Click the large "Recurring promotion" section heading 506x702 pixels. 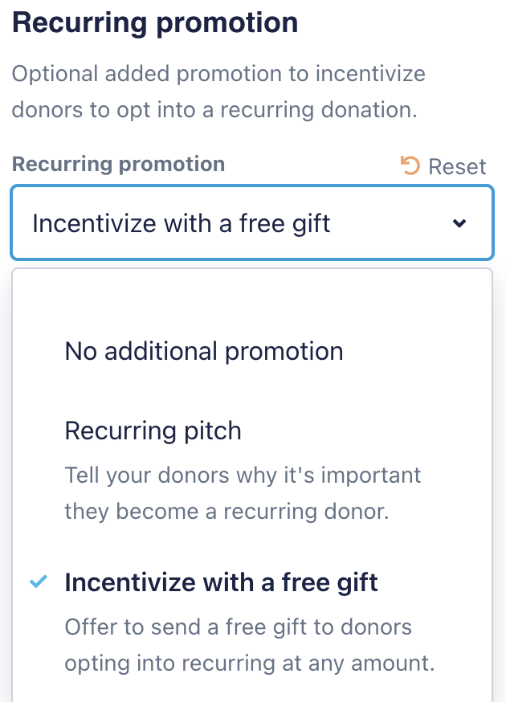pos(155,22)
